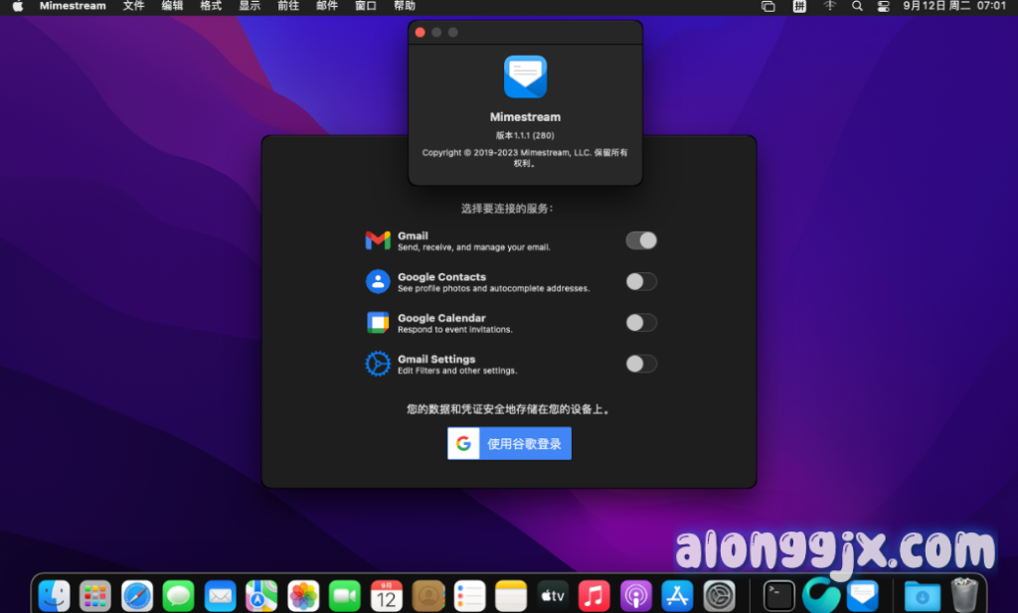Launch Terminal from the Dock
The image size is (1018, 613).
tap(778, 595)
